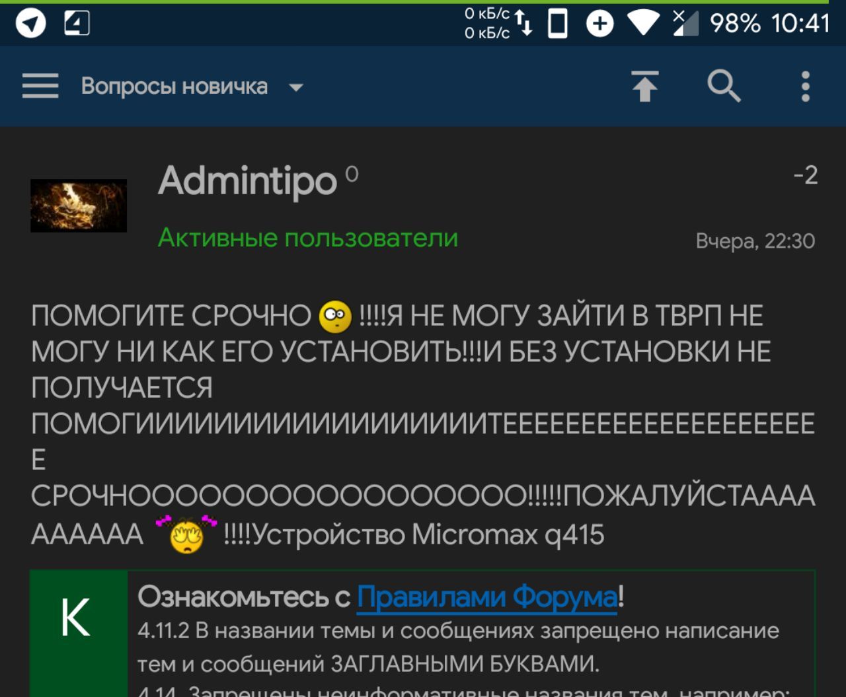846x697 pixels.
Task: Open the search magnifier icon
Action: click(x=724, y=87)
